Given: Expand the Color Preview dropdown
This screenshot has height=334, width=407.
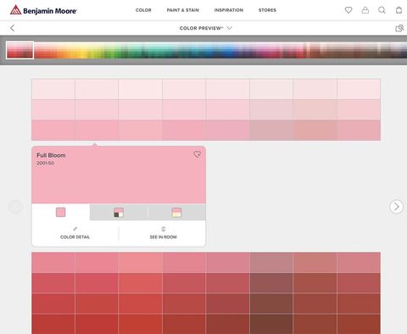Looking at the screenshot, I should point(205,28).
